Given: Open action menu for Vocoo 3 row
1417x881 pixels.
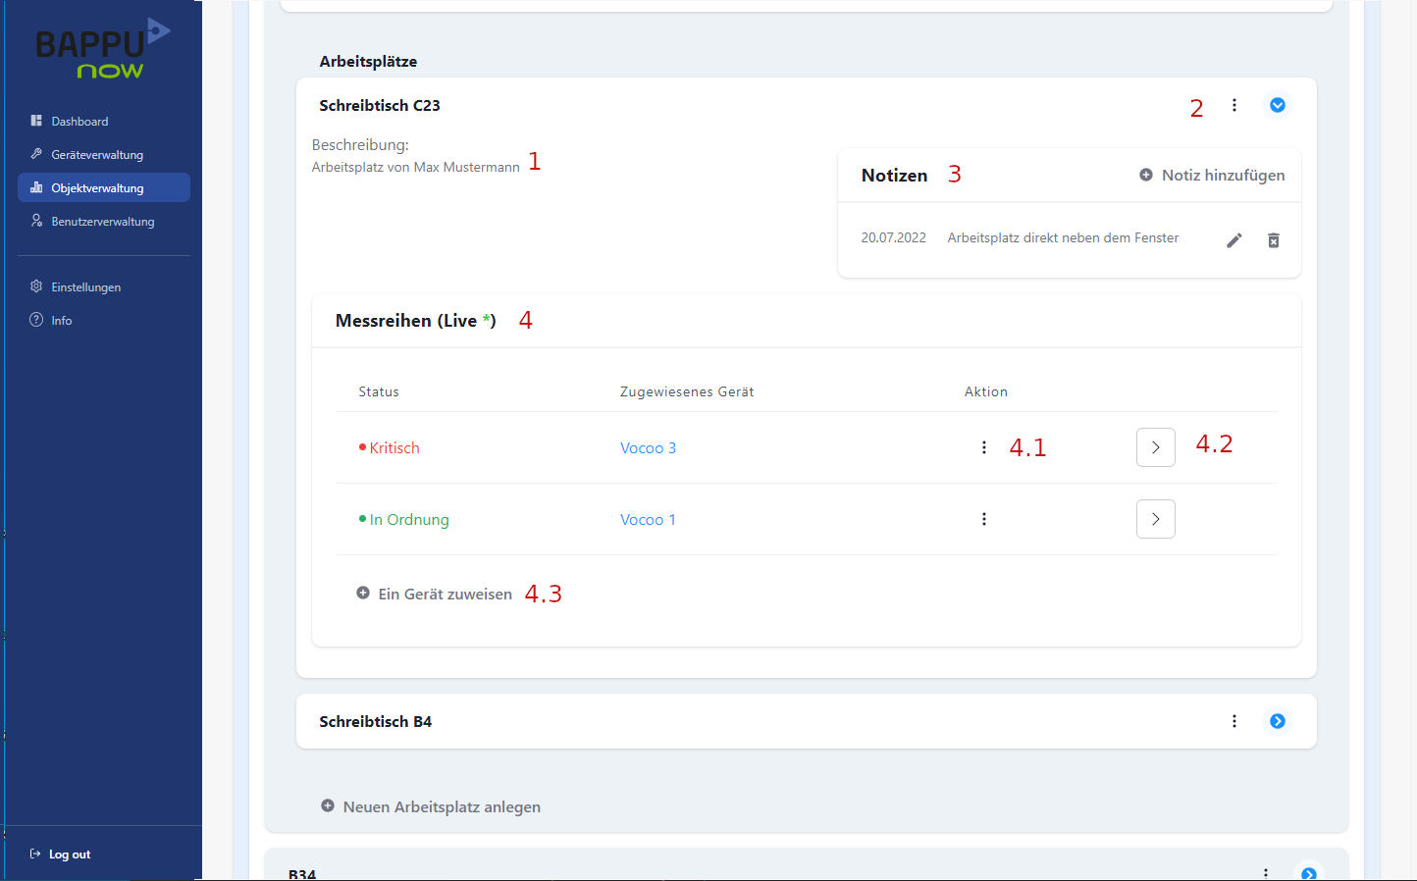Looking at the screenshot, I should point(984,447).
